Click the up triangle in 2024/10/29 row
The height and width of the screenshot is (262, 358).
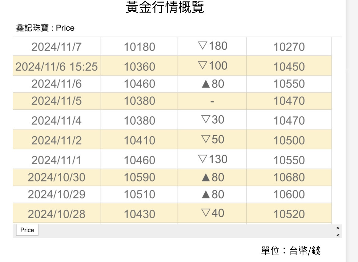tap(206, 195)
